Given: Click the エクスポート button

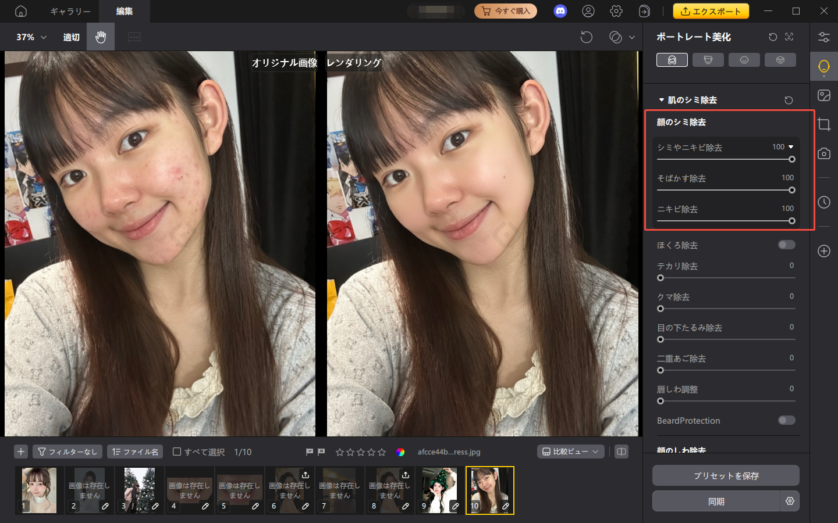Looking at the screenshot, I should click(x=711, y=11).
